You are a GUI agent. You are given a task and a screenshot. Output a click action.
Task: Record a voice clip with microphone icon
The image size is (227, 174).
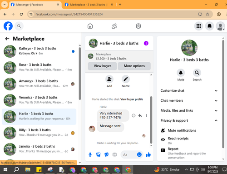click(90, 154)
